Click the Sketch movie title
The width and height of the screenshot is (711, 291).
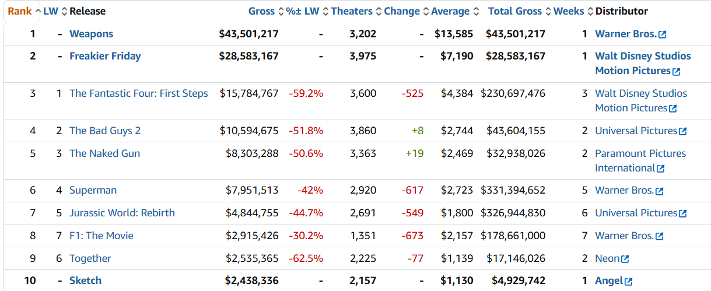coord(85,281)
